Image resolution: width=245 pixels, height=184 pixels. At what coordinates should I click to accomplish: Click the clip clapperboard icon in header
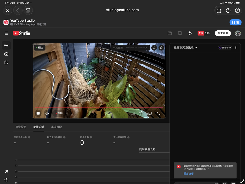pyautogui.click(x=170, y=33)
